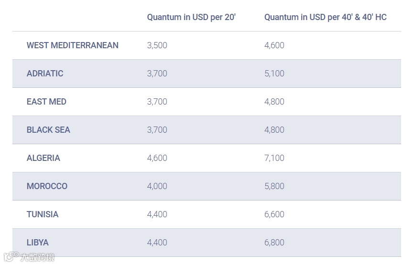Viewport: 414px width, 265px height.
Task: Click the TUNISIA row label
Action: pos(43,214)
